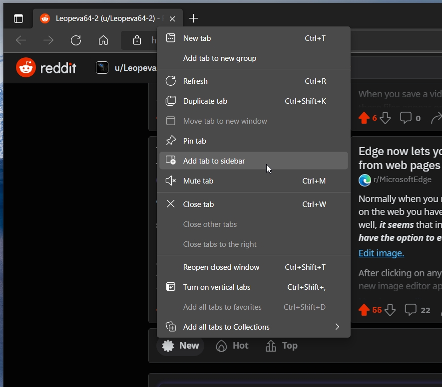Open a new tab with plus button
The width and height of the screenshot is (442, 387).
click(193, 18)
